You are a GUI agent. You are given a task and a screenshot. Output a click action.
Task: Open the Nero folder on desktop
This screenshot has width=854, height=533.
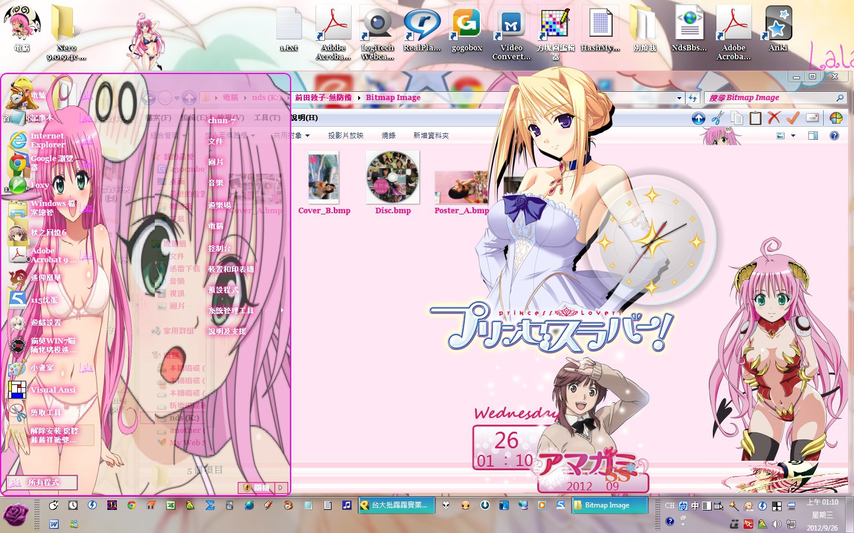[66, 33]
